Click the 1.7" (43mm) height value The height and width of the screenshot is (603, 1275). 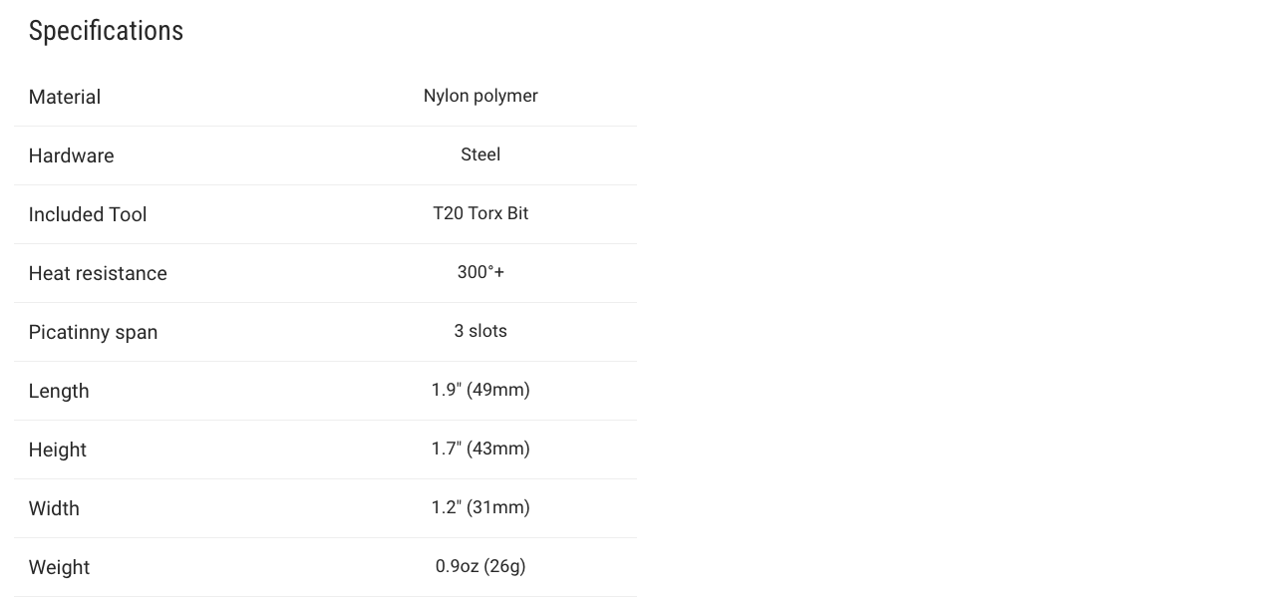(x=480, y=449)
